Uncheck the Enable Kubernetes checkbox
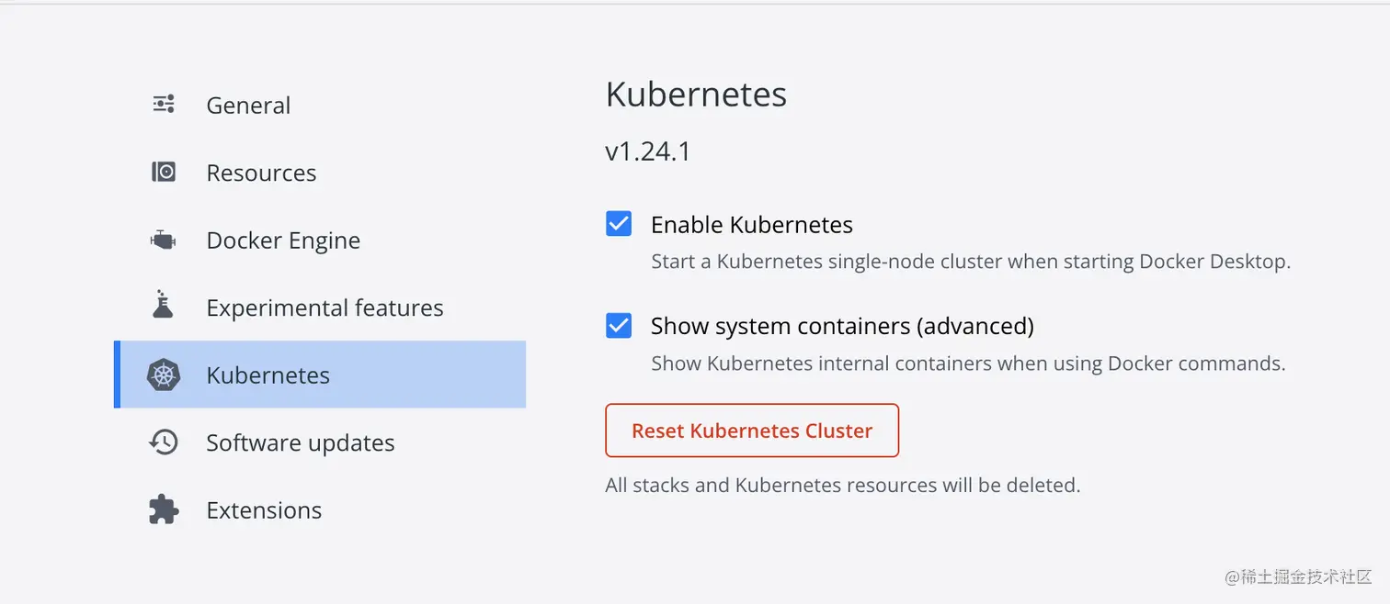 pyautogui.click(x=619, y=224)
